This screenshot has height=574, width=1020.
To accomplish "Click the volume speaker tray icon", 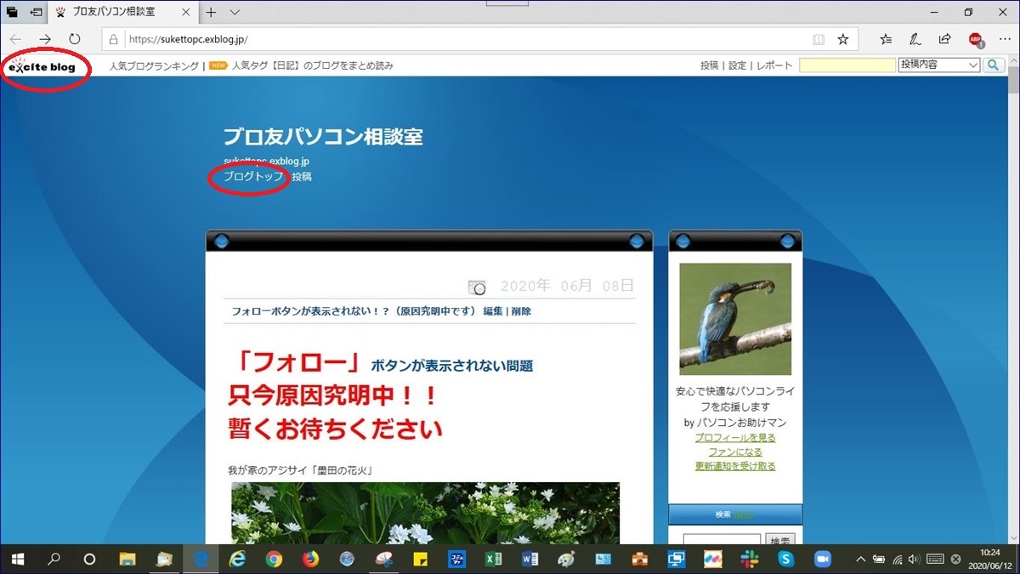I will click(914, 559).
